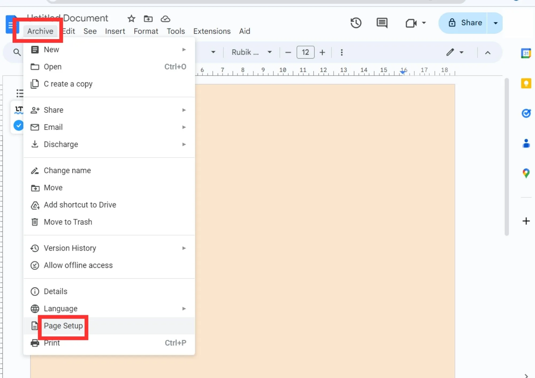Image resolution: width=535 pixels, height=378 pixels.
Task: Open the three-dot more toolbar options
Action: click(342, 52)
